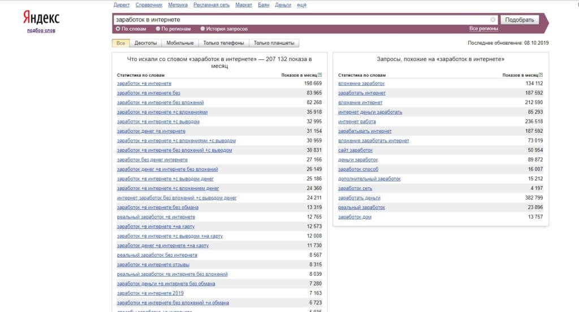Image resolution: width=579 pixels, height=312 pixels.
Task: Open similar query заработок сеть
Action: 355,188
